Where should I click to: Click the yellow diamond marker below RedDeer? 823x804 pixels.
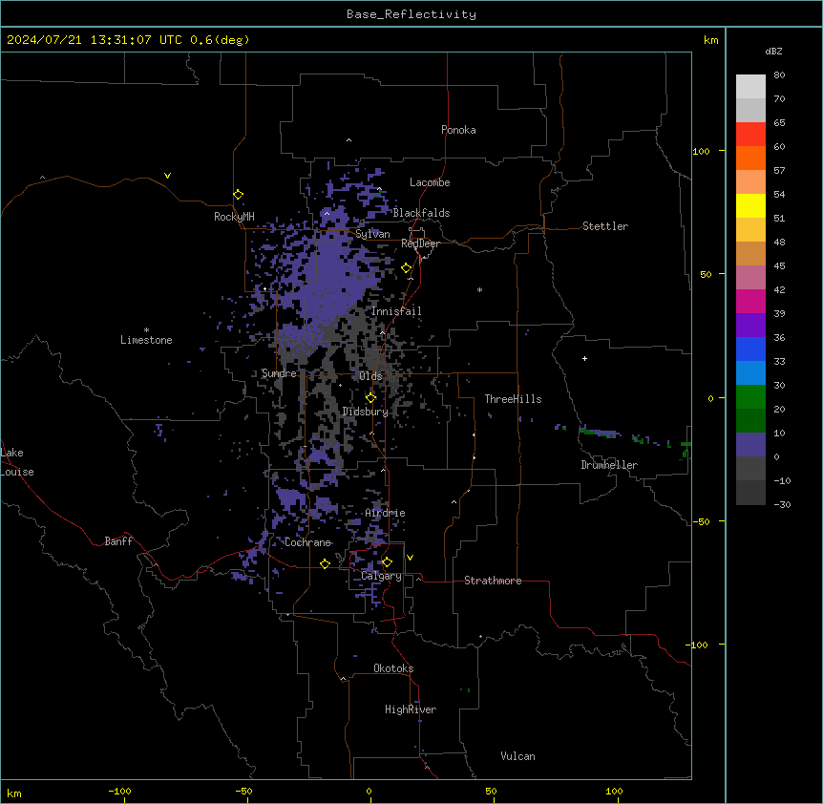point(407,268)
